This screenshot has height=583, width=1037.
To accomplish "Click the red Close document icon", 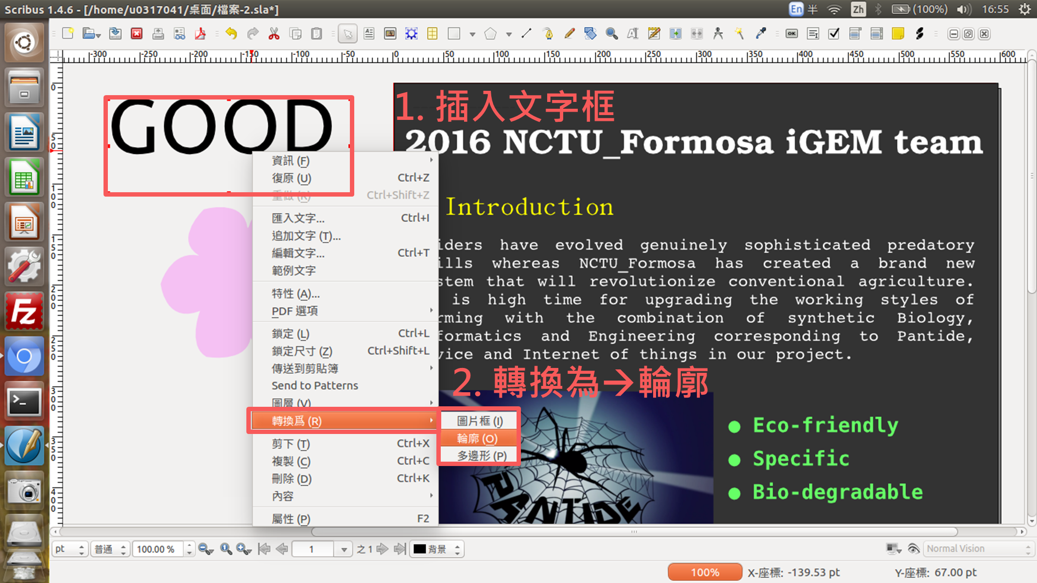I will tap(137, 33).
